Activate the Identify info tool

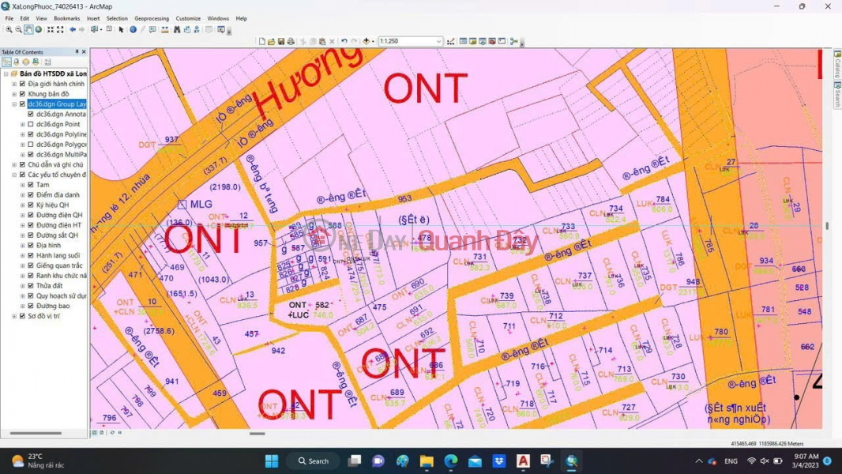(133, 29)
